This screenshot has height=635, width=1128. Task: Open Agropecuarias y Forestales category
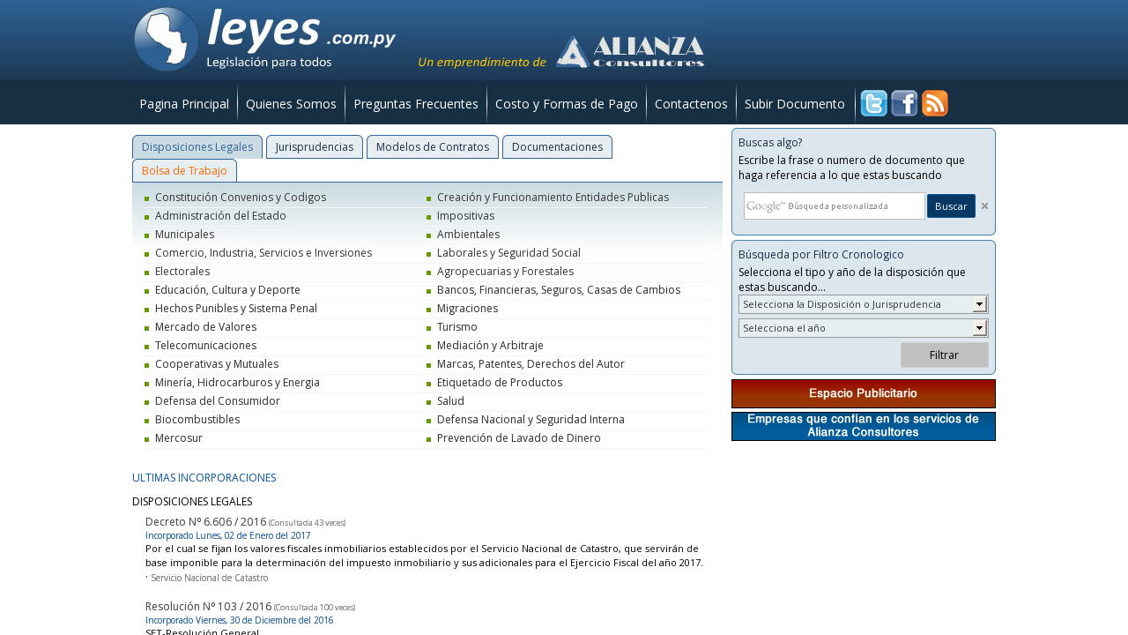point(505,272)
